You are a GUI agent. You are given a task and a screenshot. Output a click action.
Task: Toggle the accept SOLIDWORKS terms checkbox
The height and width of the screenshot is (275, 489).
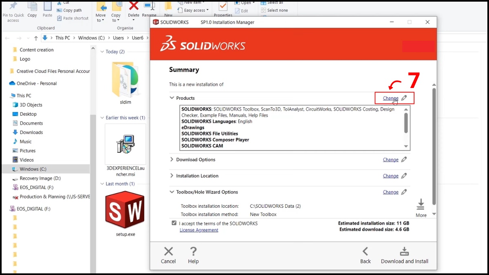[174, 223]
